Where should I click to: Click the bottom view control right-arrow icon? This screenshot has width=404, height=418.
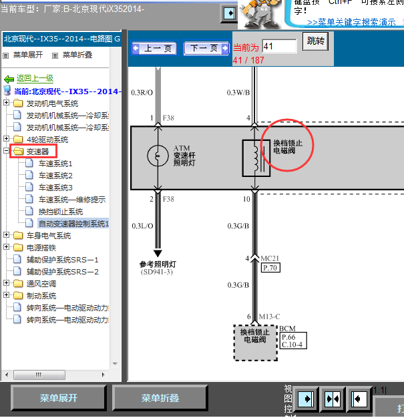click(306, 399)
